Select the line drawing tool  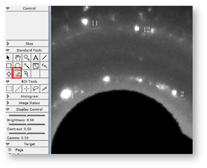pos(44,57)
